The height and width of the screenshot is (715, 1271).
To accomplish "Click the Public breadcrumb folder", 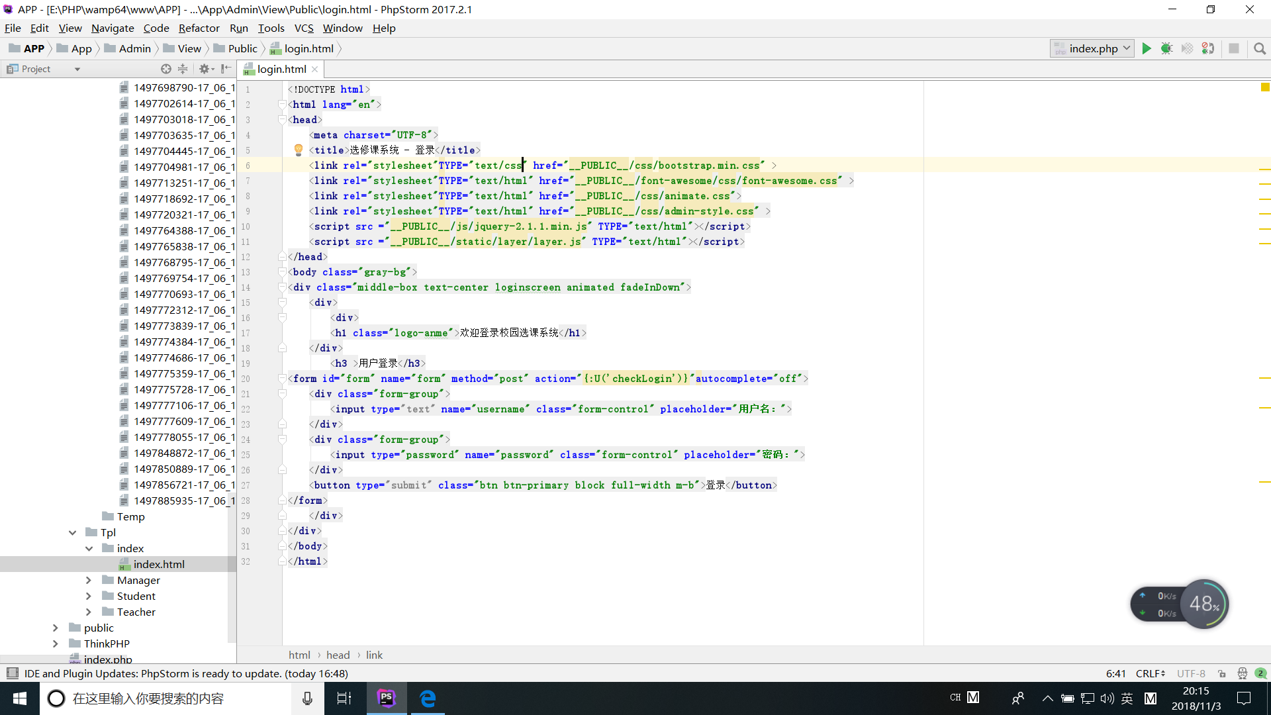I will [236, 48].
